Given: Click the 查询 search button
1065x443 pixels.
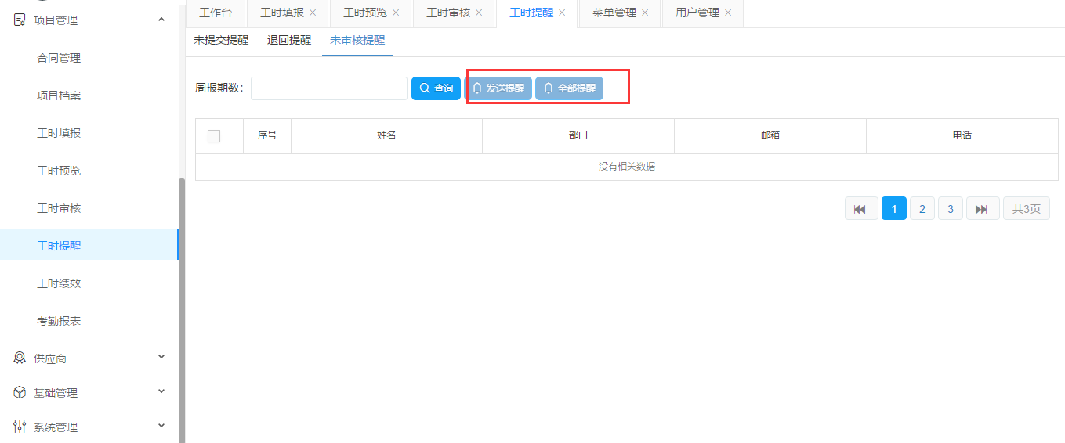Looking at the screenshot, I should (436, 88).
